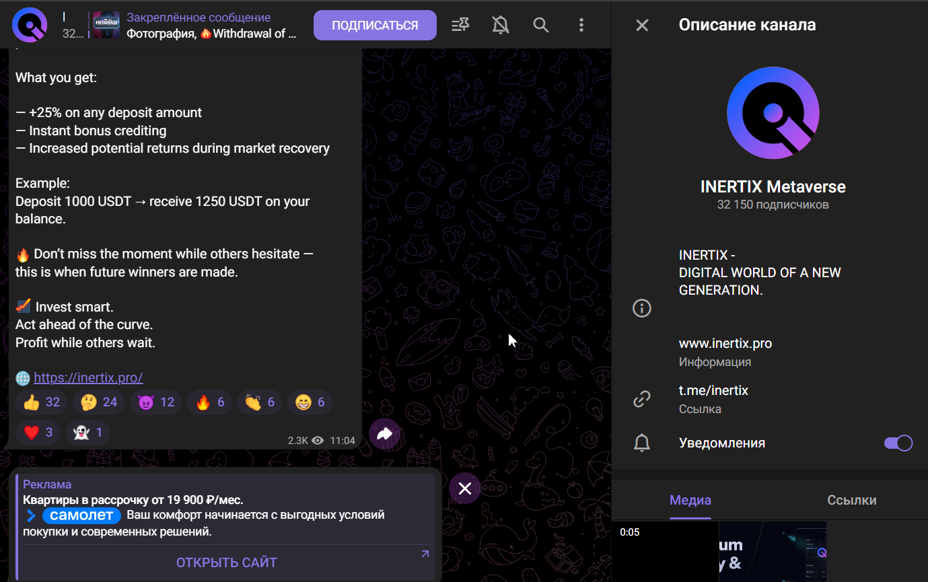The image size is (928, 582).
Task: Add clapping hands reaction with 6
Action: [259, 402]
